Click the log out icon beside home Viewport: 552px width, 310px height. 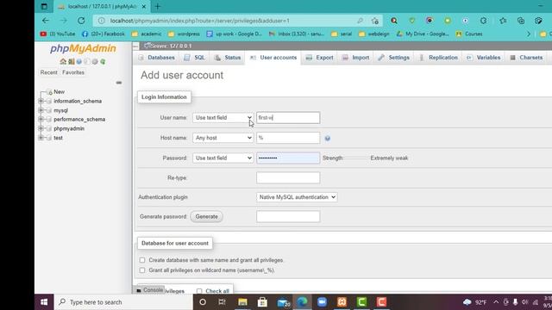point(71,61)
